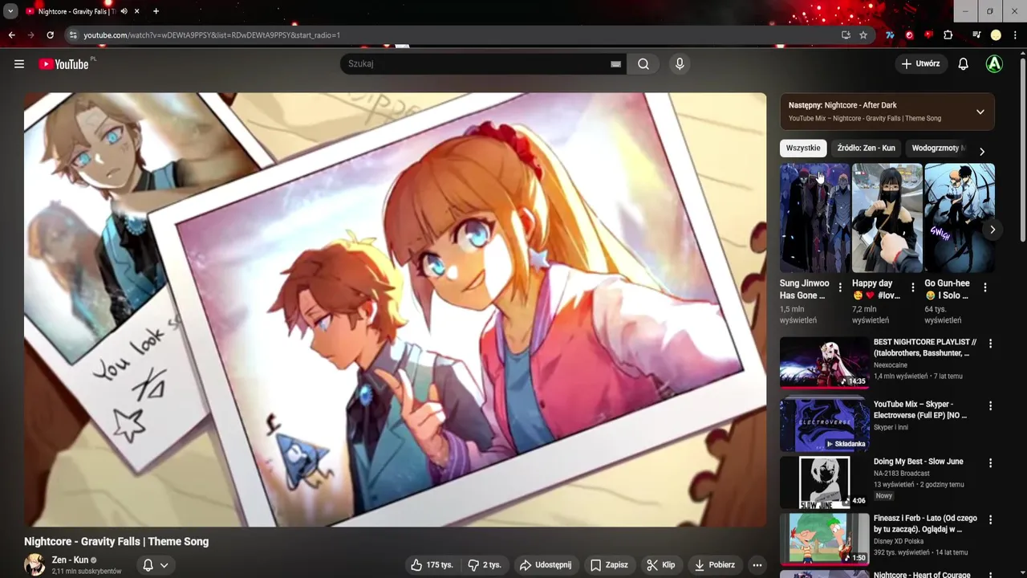Open BEST NIGHTCORE PLAYLIST thumbnail
This screenshot has width=1027, height=578.
(x=825, y=362)
